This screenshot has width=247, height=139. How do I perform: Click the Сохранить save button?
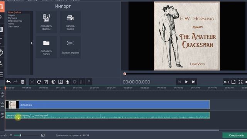tap(235, 136)
